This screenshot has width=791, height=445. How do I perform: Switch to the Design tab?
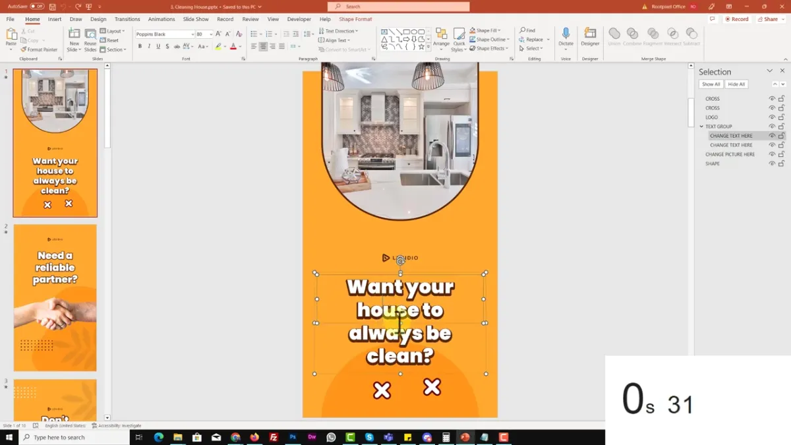98,19
